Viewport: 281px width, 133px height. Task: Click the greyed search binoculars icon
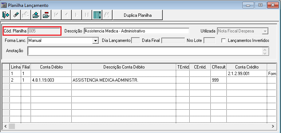[x=107, y=15]
